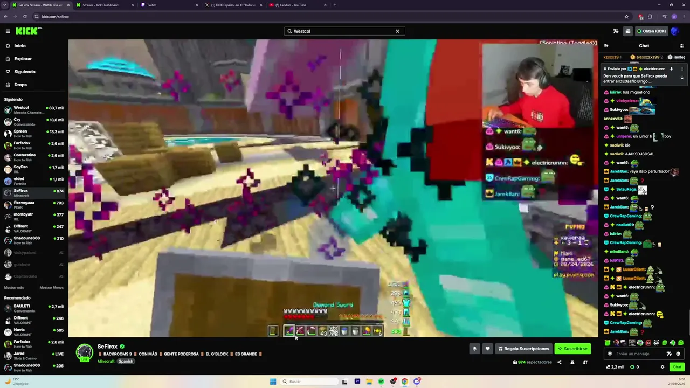The width and height of the screenshot is (690, 388).
Task: Open Nuvia recommended channel
Action: pos(33,331)
